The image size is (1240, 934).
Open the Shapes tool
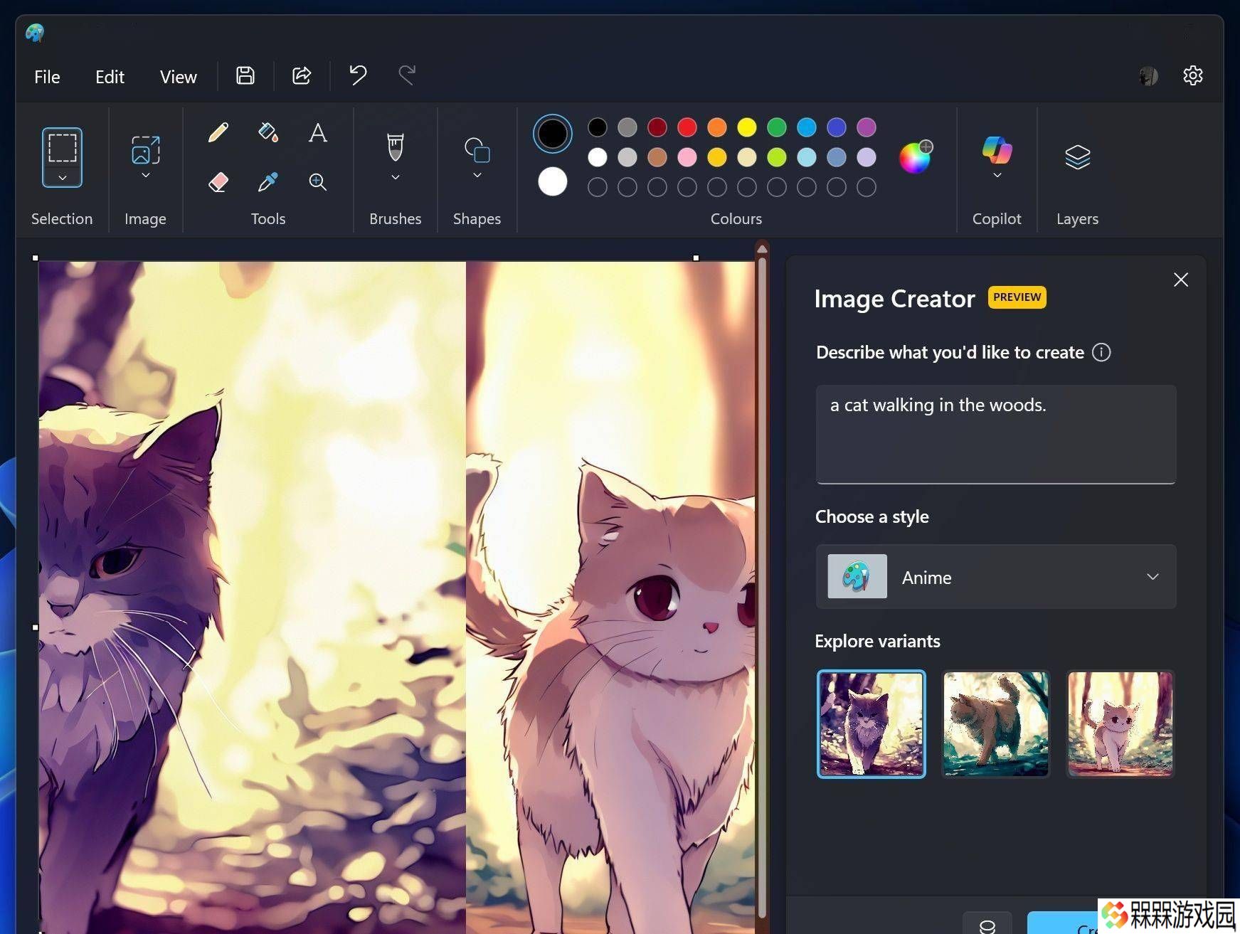coord(477,150)
